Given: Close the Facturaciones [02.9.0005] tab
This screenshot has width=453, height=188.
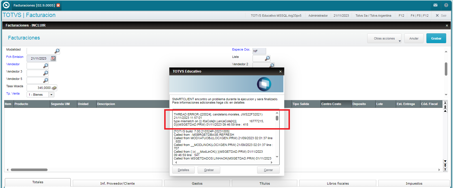Looking at the screenshot, I should tap(58, 5).
